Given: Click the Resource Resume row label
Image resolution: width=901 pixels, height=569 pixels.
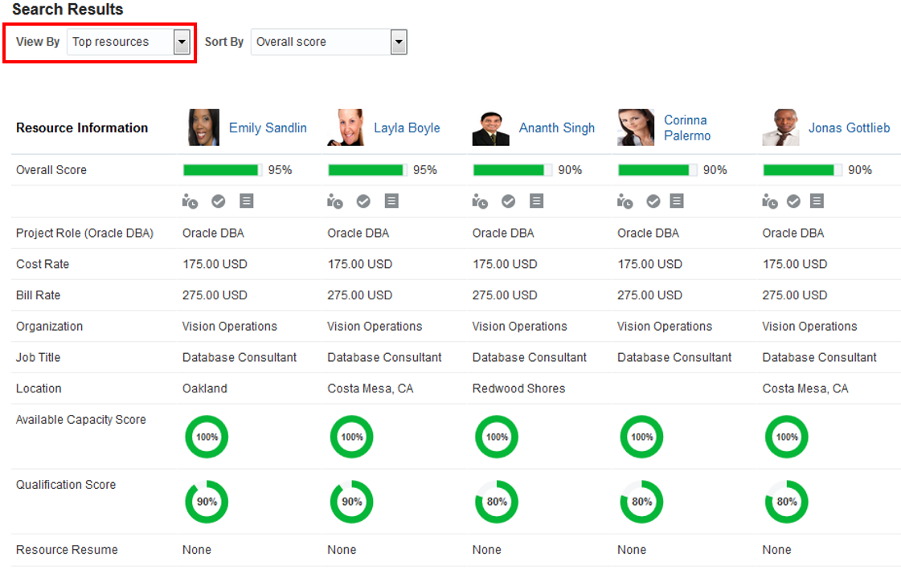Looking at the screenshot, I should click(67, 550).
